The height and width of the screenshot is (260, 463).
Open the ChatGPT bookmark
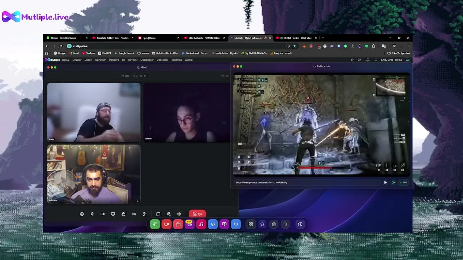pos(105,53)
